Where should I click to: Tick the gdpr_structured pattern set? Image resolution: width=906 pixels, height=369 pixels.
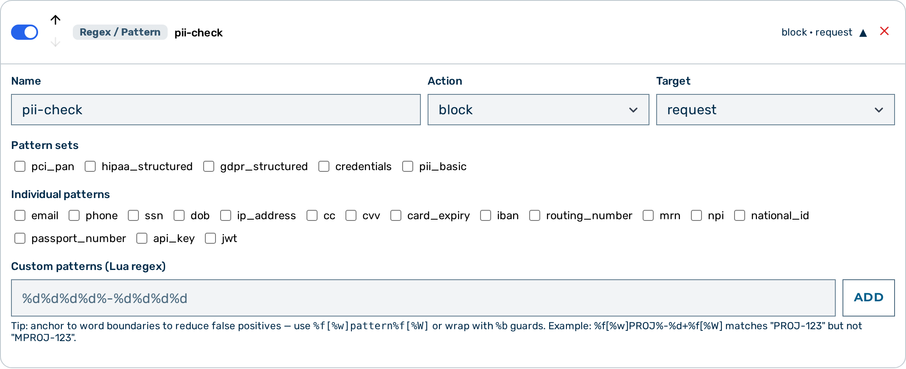tap(209, 166)
